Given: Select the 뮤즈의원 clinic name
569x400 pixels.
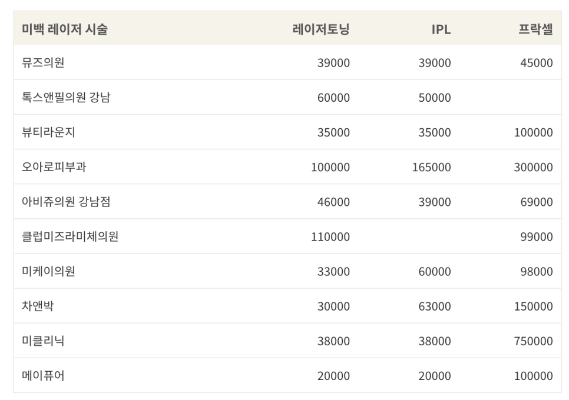Looking at the screenshot, I should point(43,63).
